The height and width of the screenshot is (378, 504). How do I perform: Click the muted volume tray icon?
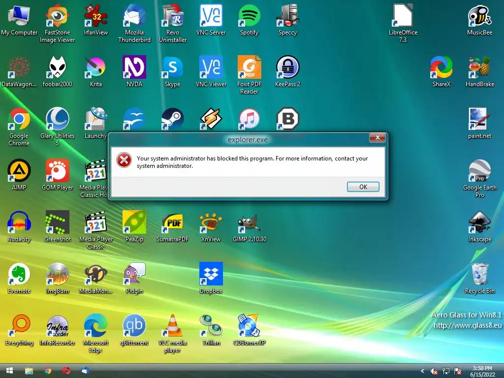(434, 371)
